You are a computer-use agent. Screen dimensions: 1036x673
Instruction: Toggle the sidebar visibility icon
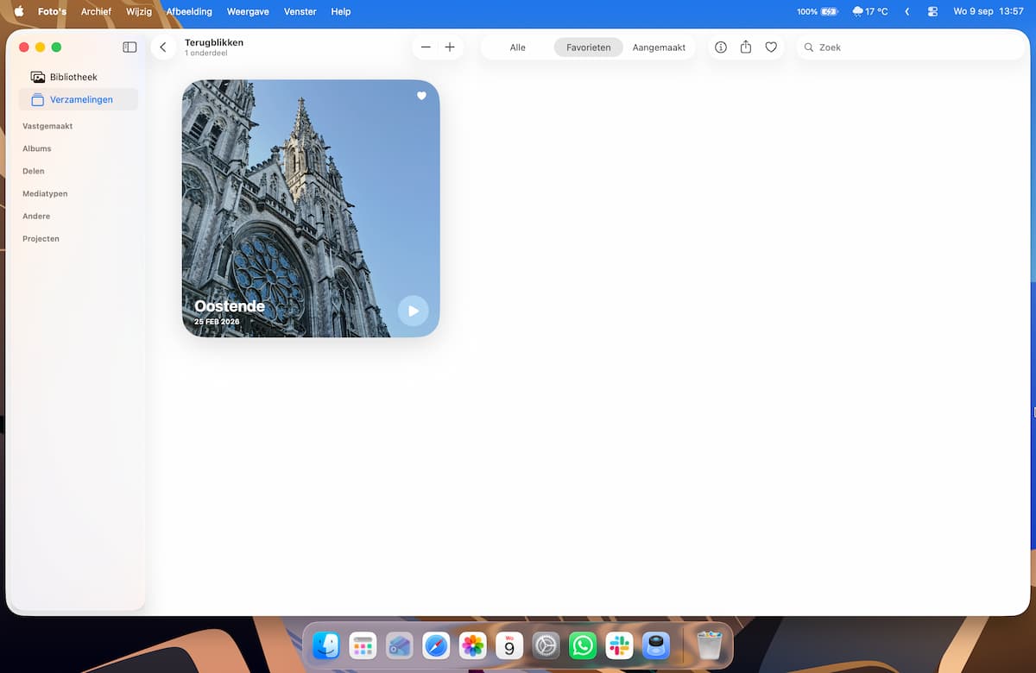click(129, 47)
